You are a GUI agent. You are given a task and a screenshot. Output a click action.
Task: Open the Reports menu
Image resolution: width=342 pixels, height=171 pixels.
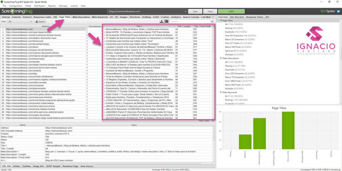(x=52, y=6)
